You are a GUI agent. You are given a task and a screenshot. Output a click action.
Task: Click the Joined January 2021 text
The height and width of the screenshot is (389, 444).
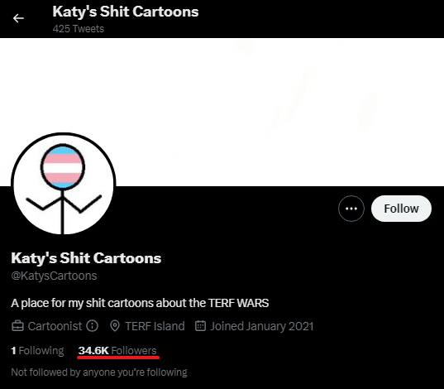(262, 326)
